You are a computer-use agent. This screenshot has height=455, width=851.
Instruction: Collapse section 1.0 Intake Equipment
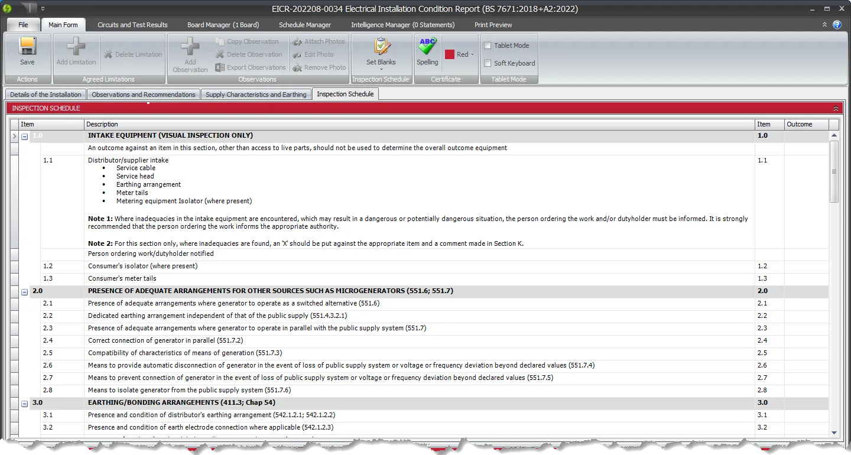(x=24, y=135)
